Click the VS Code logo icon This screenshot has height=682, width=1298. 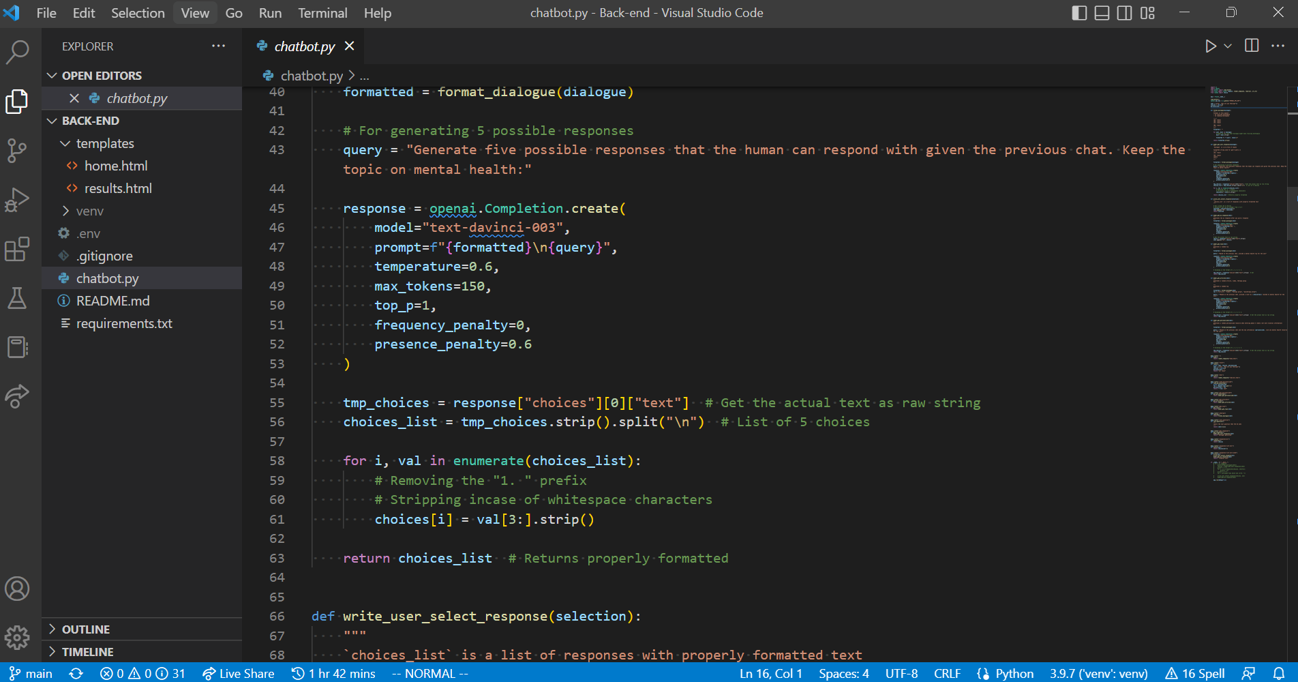(12, 13)
